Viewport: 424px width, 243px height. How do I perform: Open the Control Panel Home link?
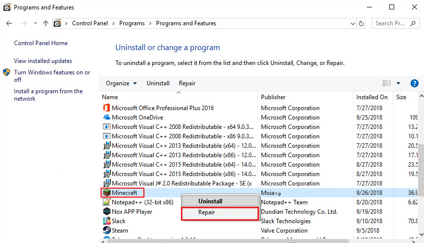tap(41, 43)
